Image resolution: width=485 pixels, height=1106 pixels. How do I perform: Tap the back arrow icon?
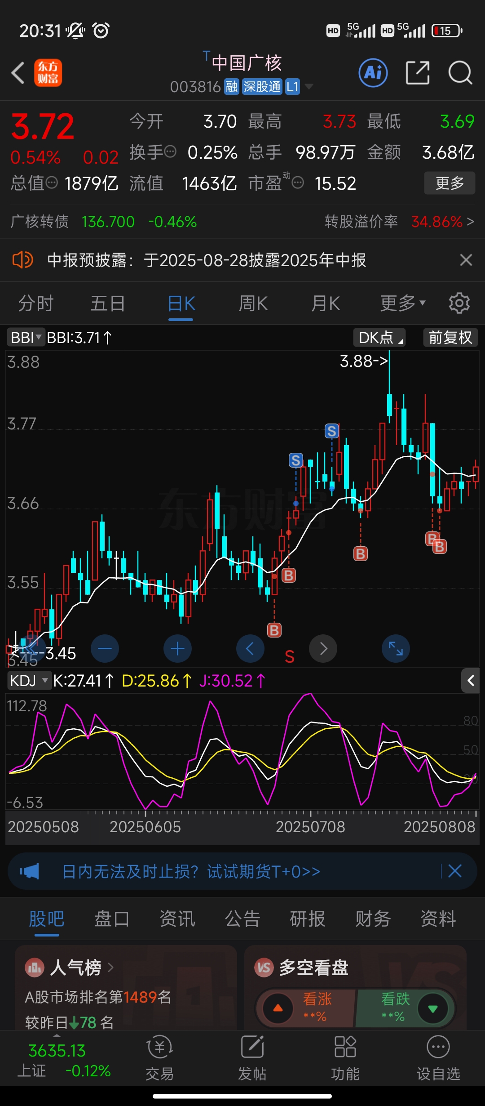click(x=18, y=73)
